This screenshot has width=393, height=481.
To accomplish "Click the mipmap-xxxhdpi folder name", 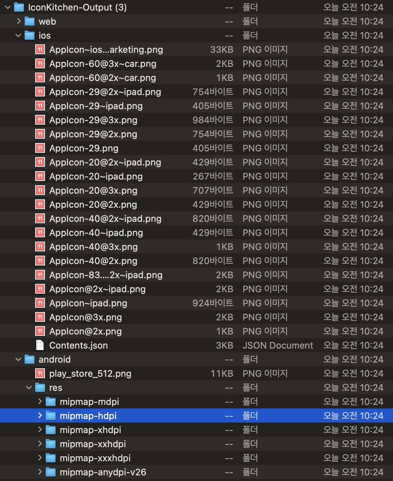I will click(x=95, y=458).
